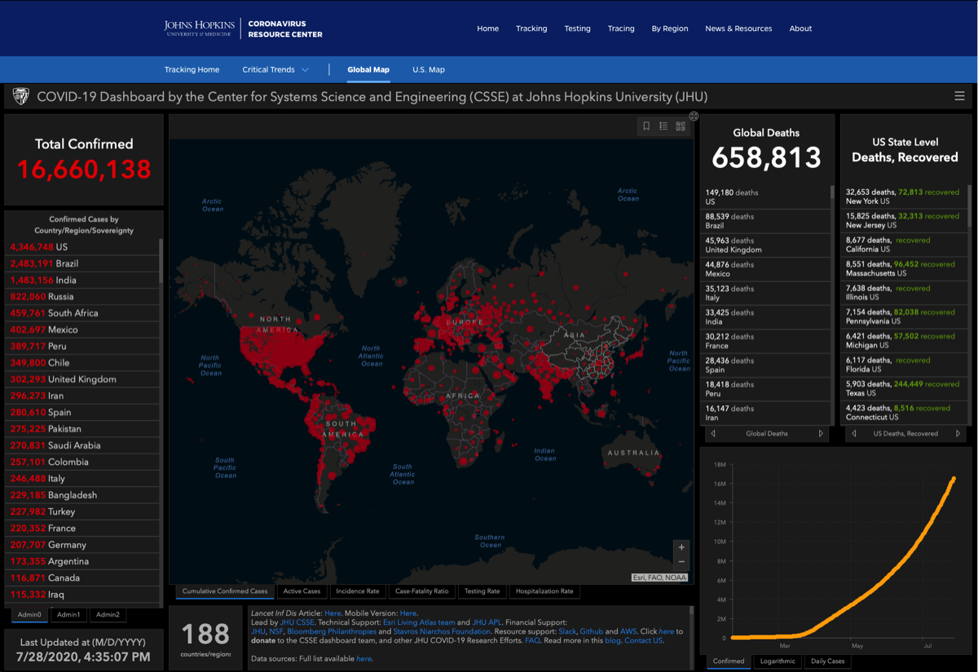Image resolution: width=978 pixels, height=672 pixels.
Task: Go to previous Global Deaths list page
Action: tap(714, 434)
